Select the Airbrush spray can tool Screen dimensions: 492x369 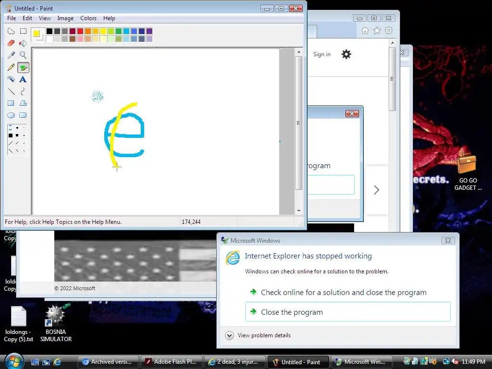pos(11,79)
